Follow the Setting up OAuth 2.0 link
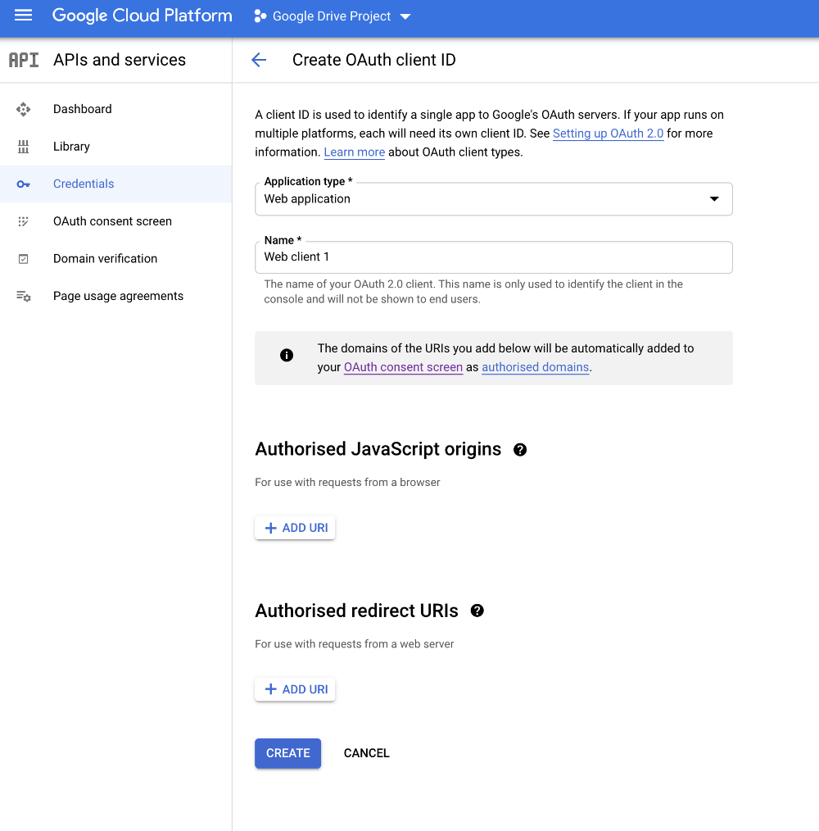Screen dimensions: 819x831 (x=609, y=134)
